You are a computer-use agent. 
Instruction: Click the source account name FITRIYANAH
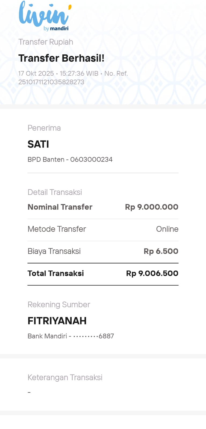pos(57,321)
